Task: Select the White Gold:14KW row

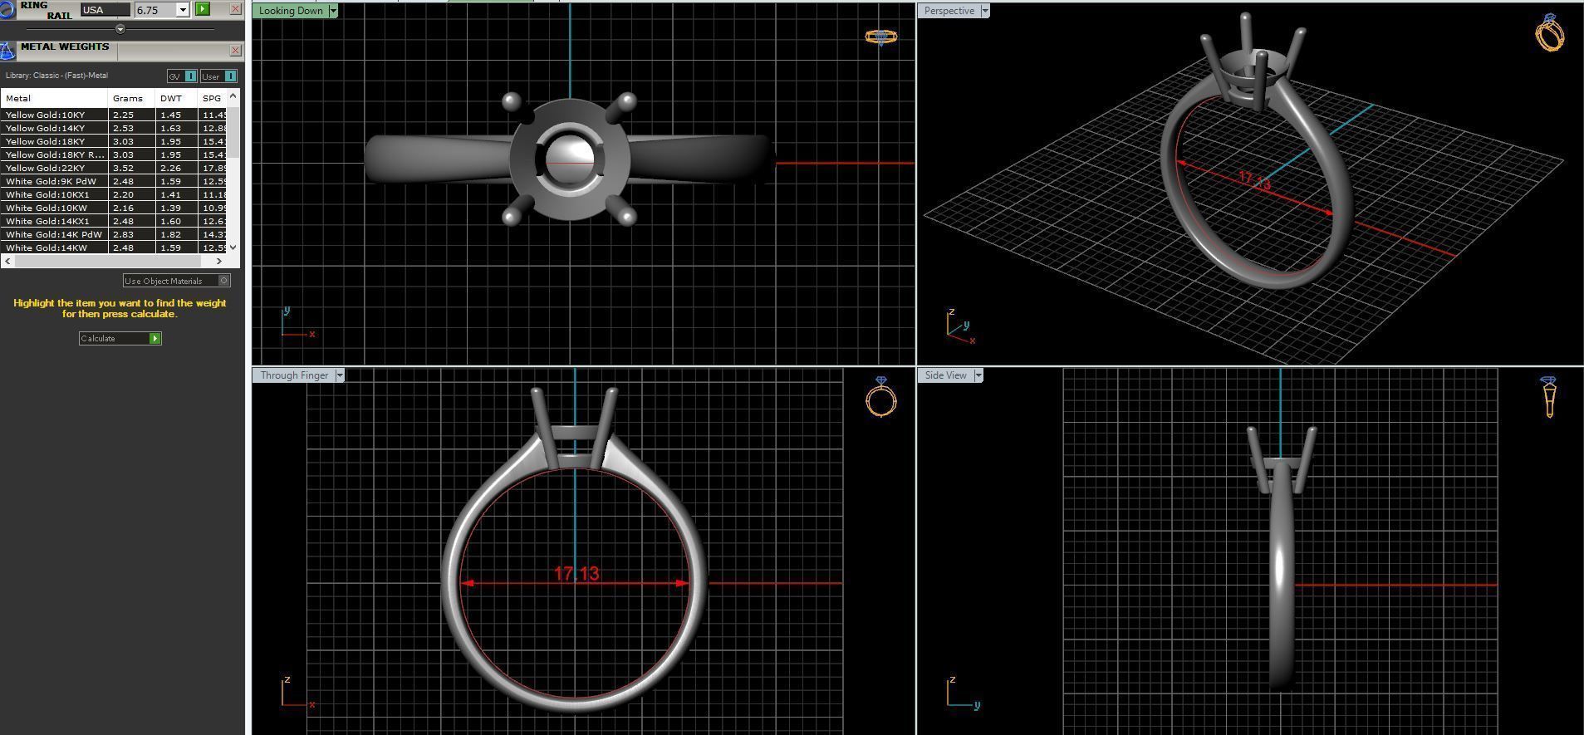Action: point(114,247)
